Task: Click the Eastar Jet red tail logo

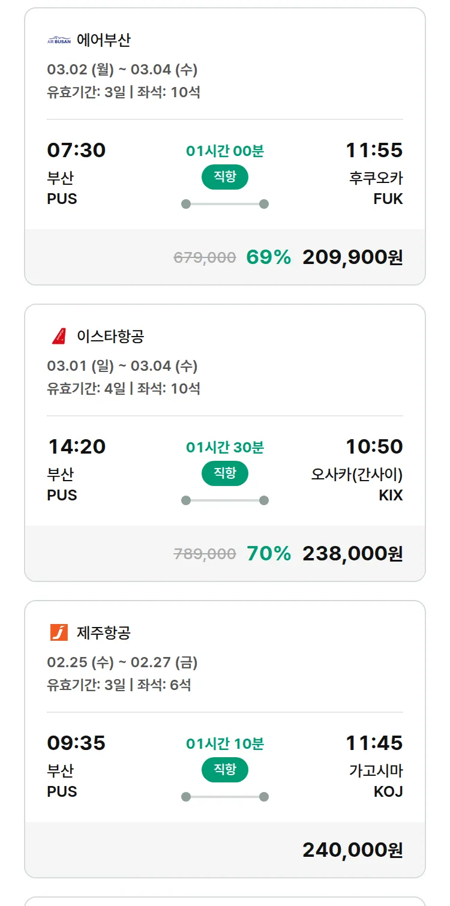Action: point(59,337)
